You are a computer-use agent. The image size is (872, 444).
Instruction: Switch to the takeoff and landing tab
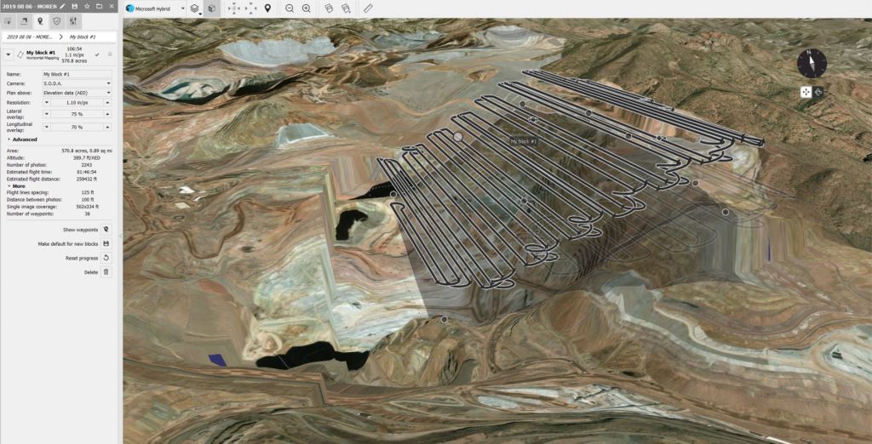pyautogui.click(x=25, y=21)
